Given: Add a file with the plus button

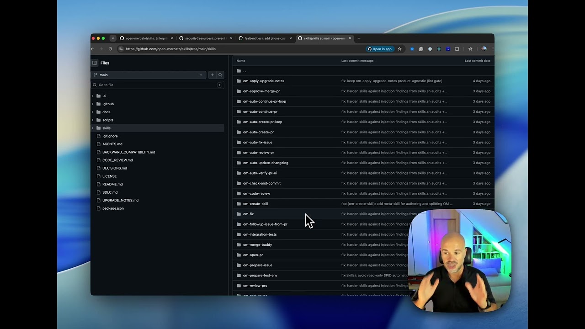Looking at the screenshot, I should (212, 75).
